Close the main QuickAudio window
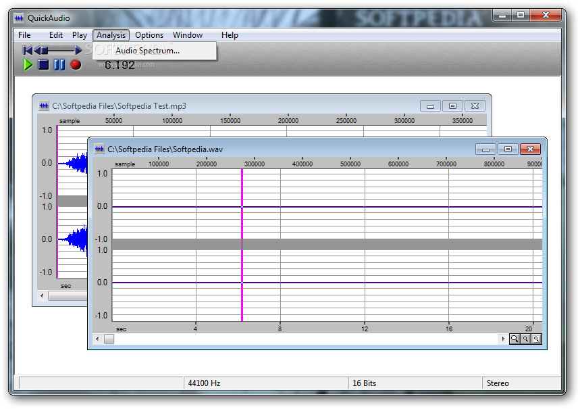 click(546, 16)
